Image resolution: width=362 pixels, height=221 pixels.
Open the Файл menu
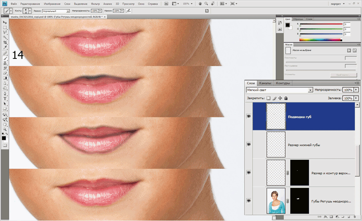pyautogui.click(x=14, y=4)
